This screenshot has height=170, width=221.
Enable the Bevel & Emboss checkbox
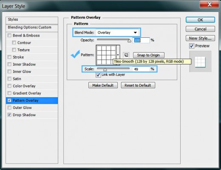tap(9, 35)
